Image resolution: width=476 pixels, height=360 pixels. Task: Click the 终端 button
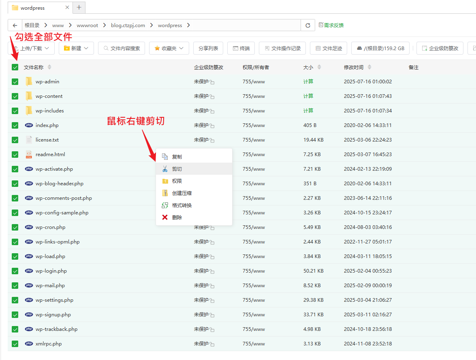point(241,48)
